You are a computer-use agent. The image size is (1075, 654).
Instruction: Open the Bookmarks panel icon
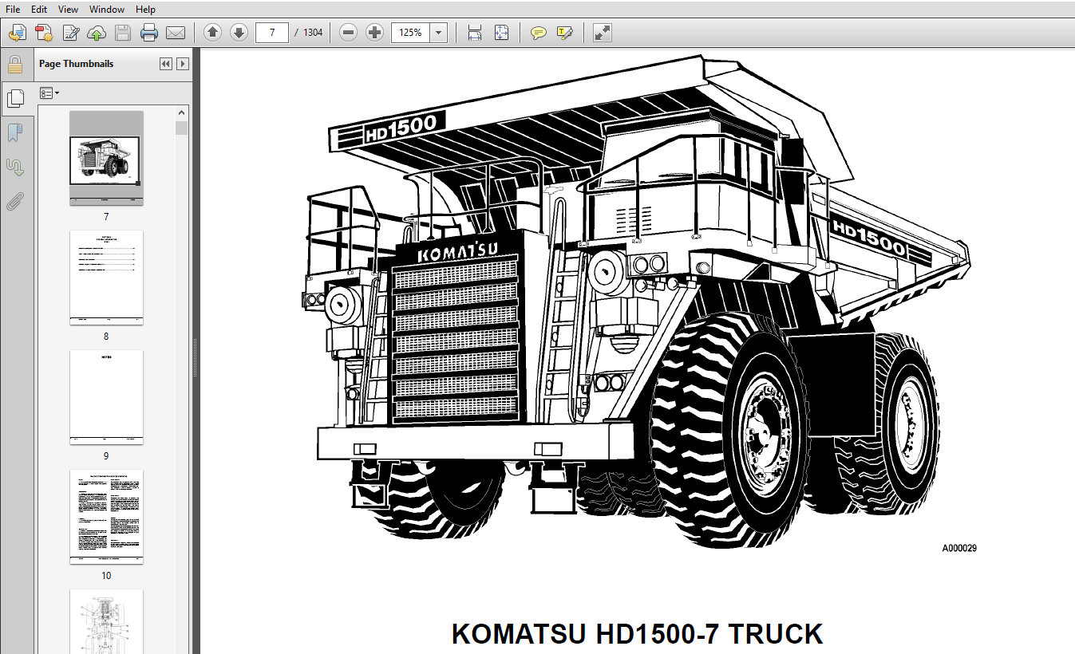tap(15, 132)
